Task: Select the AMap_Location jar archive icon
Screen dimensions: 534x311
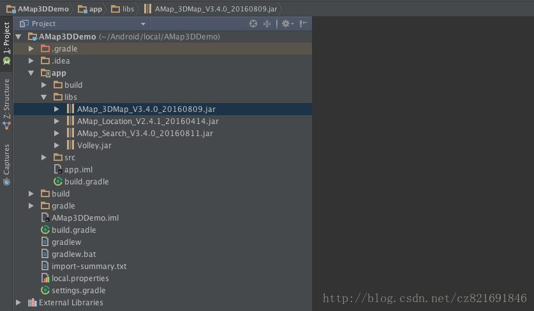Action: point(70,121)
